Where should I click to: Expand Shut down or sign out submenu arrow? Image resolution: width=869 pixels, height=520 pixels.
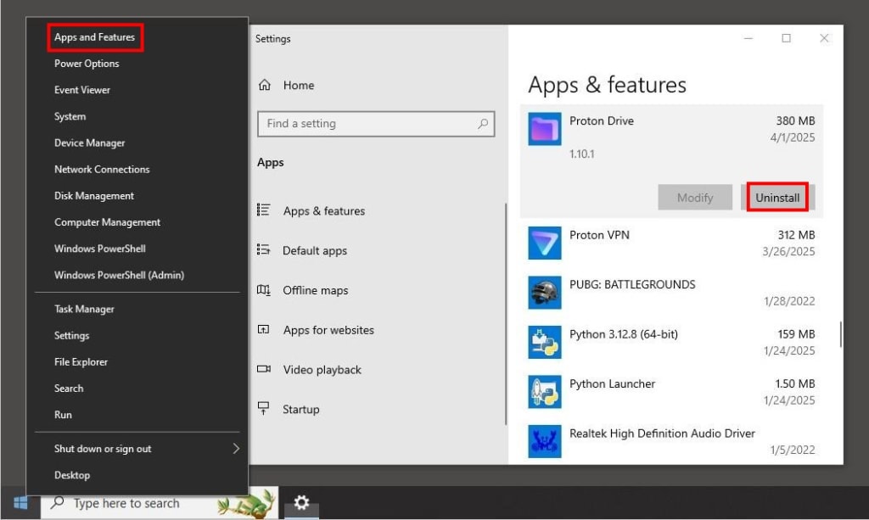236,448
